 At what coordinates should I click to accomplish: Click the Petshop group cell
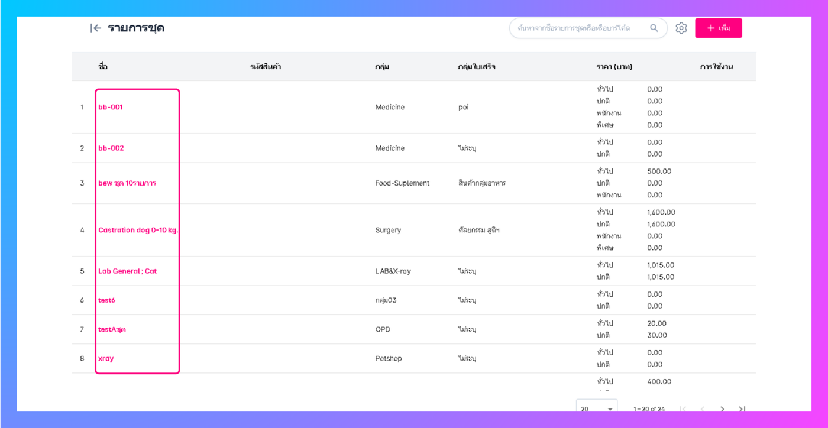coord(389,358)
